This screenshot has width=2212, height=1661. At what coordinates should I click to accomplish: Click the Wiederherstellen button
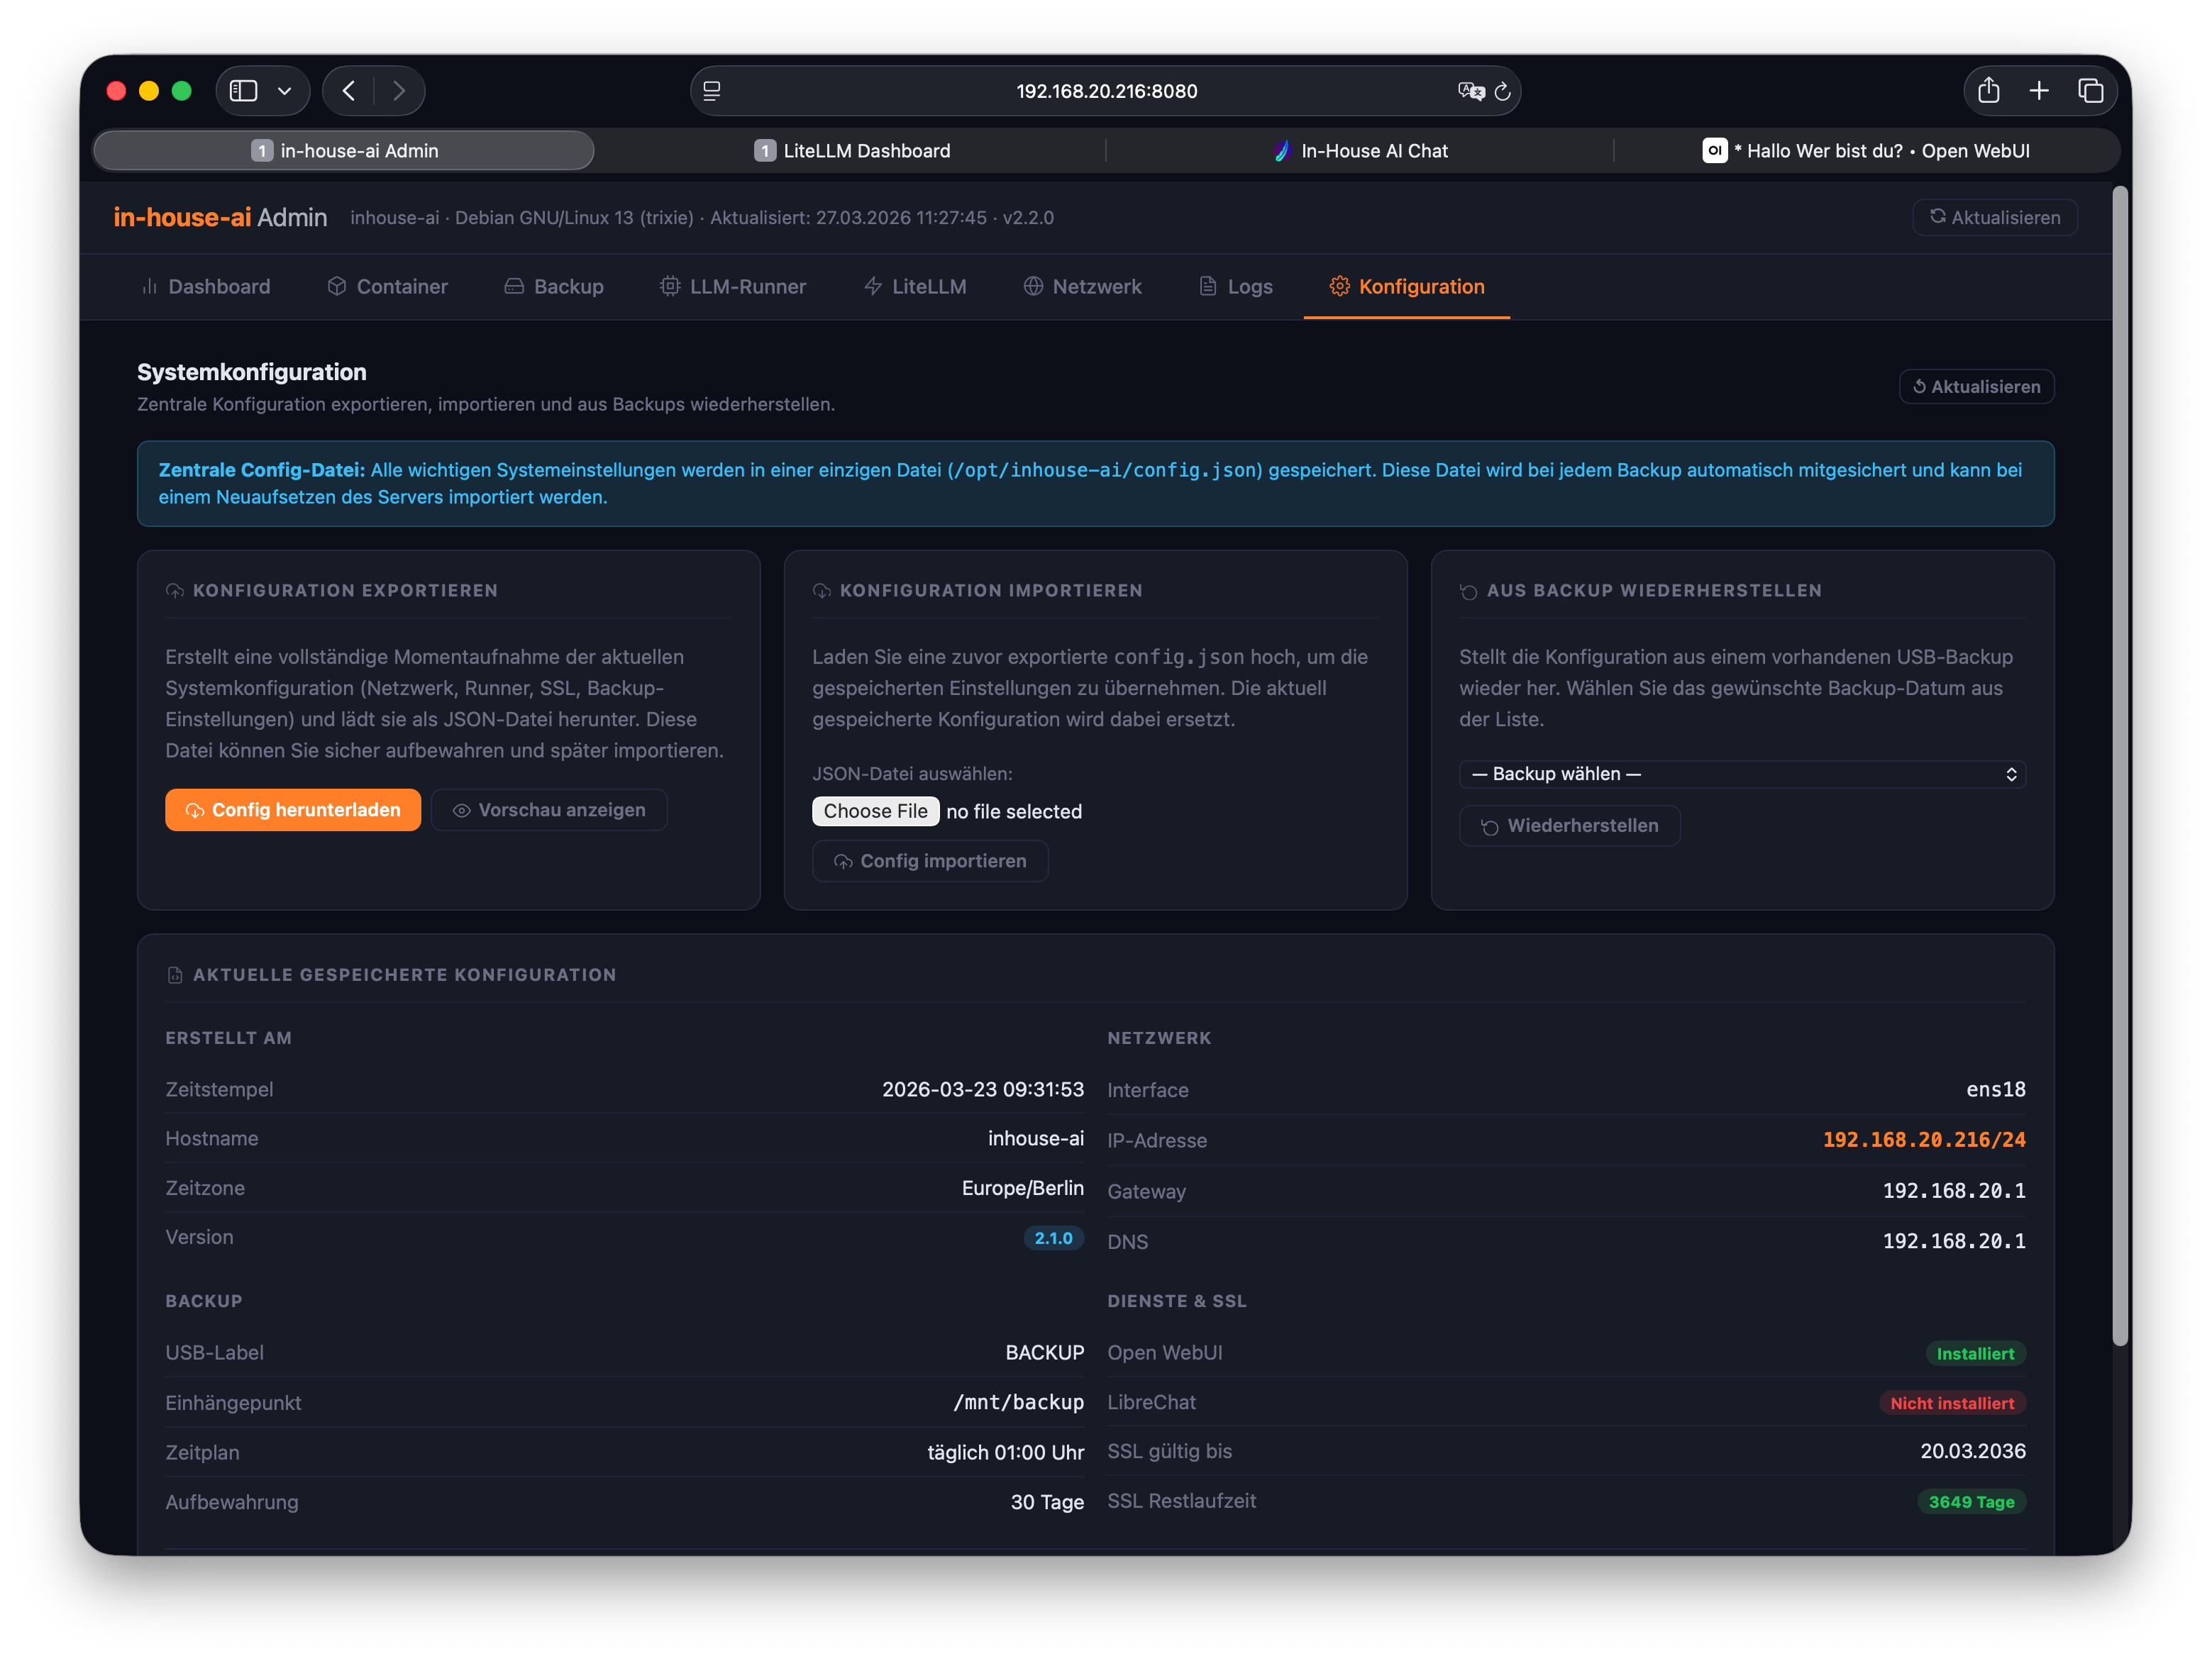coord(1569,826)
